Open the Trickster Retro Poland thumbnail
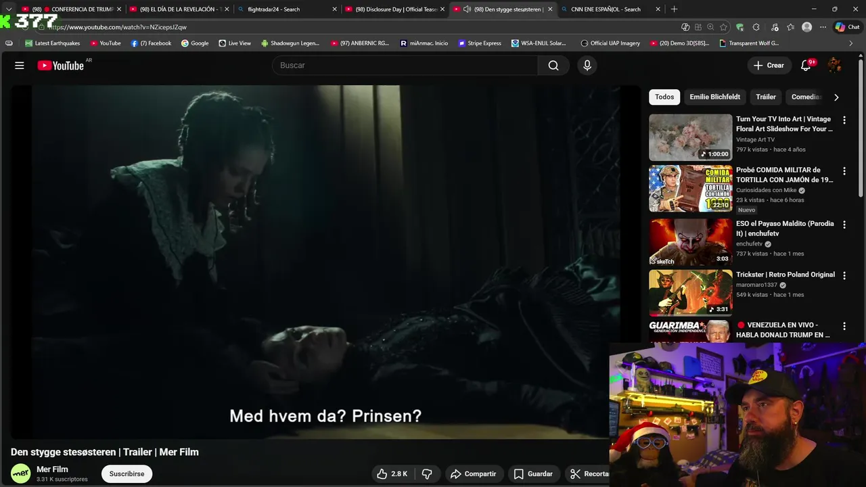 coord(690,293)
